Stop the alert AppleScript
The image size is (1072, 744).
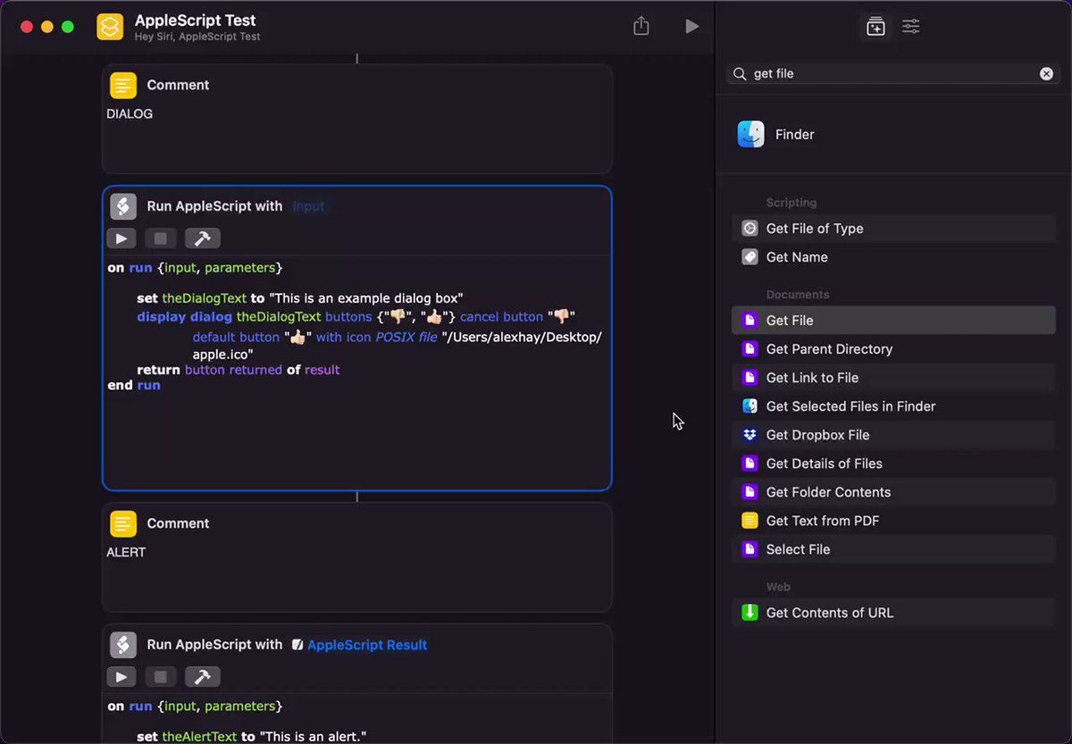coord(160,677)
